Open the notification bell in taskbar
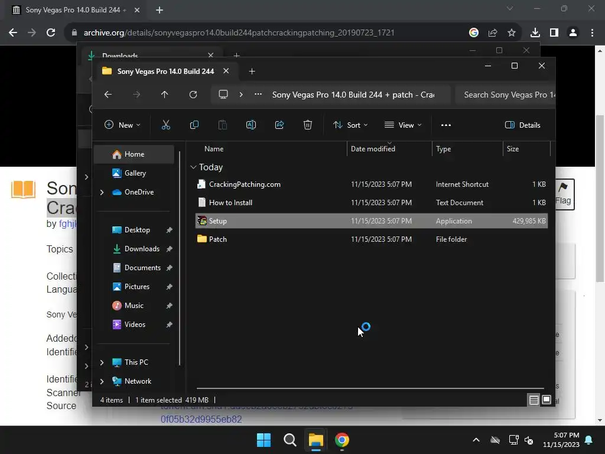 (588, 440)
